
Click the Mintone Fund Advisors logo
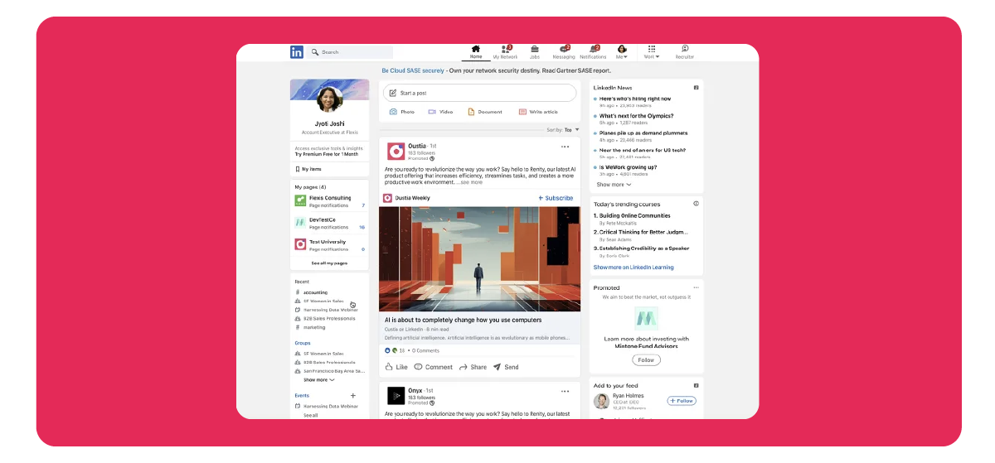point(646,319)
